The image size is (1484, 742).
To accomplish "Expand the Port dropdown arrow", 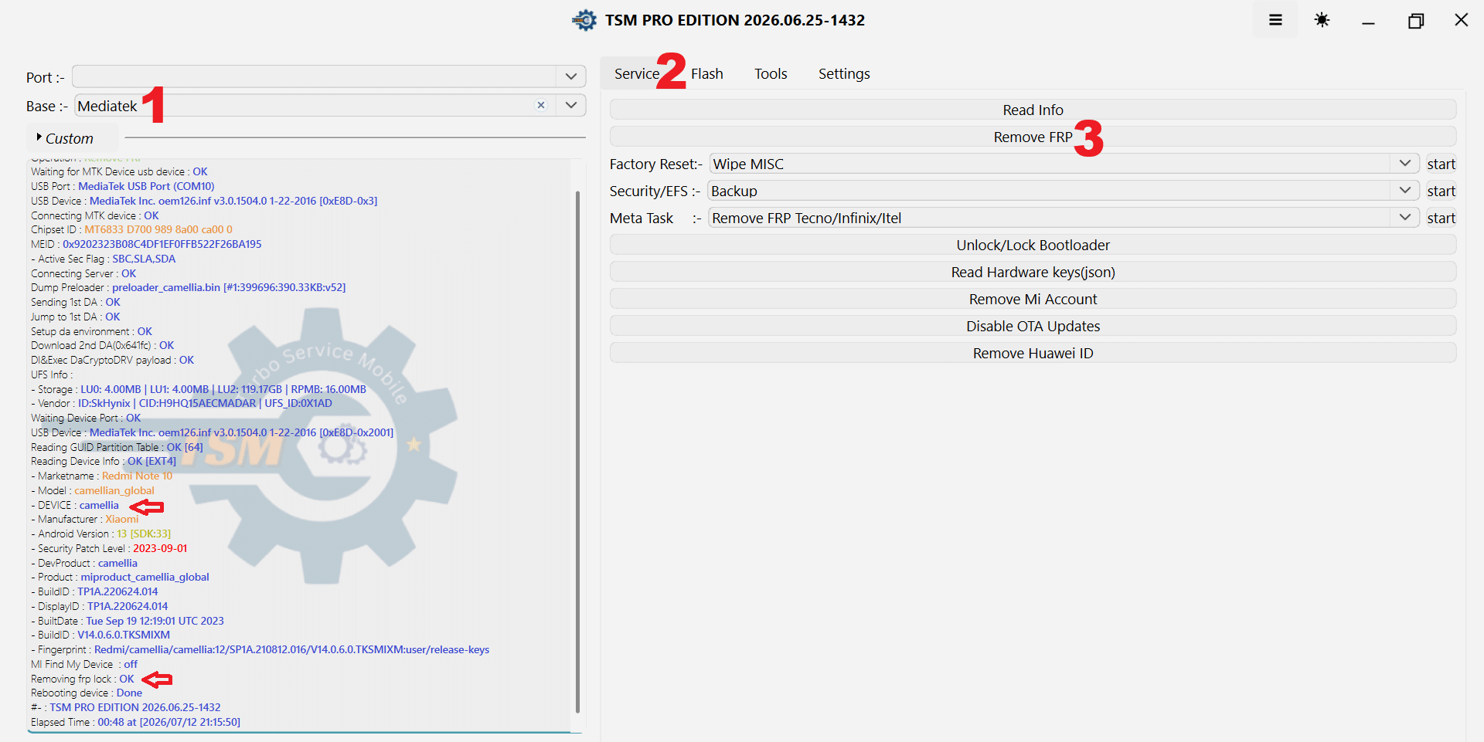I will (x=571, y=76).
